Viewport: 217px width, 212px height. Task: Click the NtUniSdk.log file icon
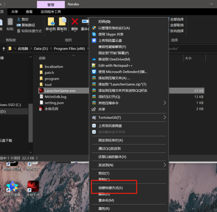coord(41,97)
